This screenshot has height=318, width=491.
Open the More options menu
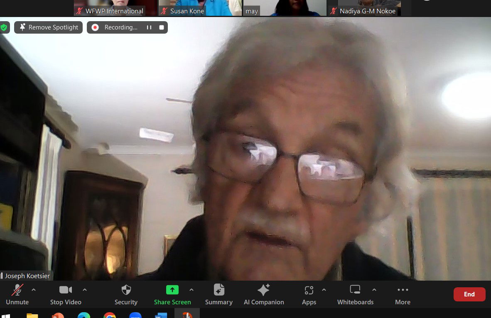pyautogui.click(x=403, y=294)
